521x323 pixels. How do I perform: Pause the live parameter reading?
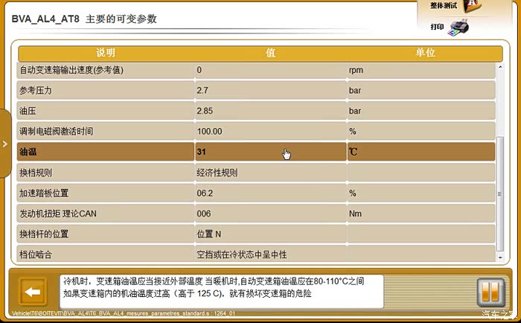click(x=490, y=291)
